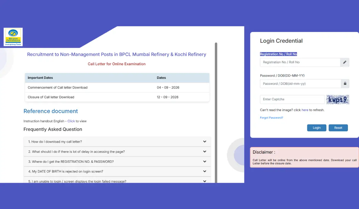The width and height of the screenshot is (359, 209).
Task: Click 'Call Letter for Online Examination' subtitle
Action: coord(117,64)
